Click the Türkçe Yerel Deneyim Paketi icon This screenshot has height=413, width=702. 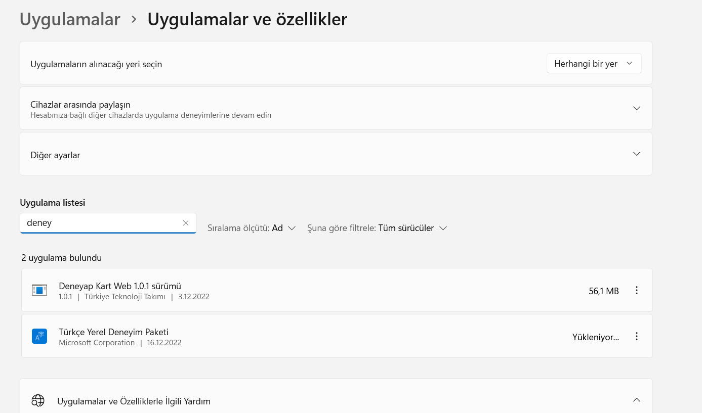point(39,336)
